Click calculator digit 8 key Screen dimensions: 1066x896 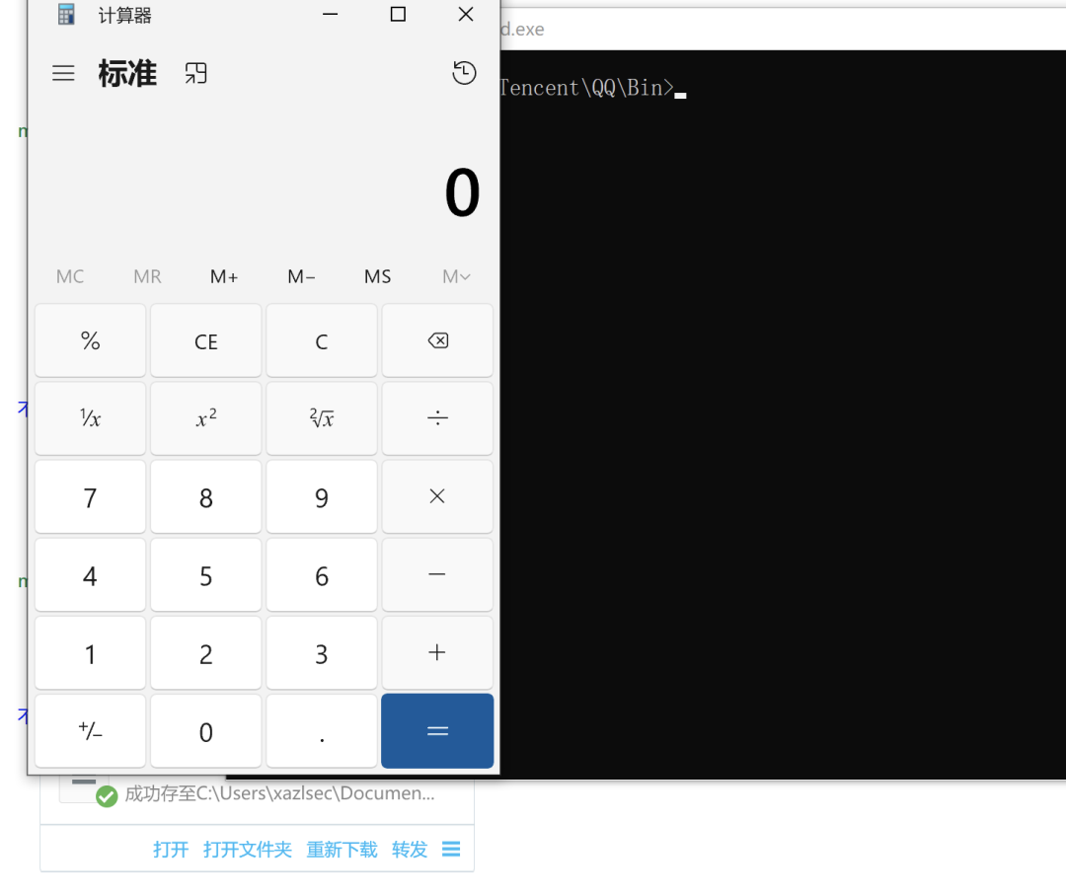[x=206, y=496]
